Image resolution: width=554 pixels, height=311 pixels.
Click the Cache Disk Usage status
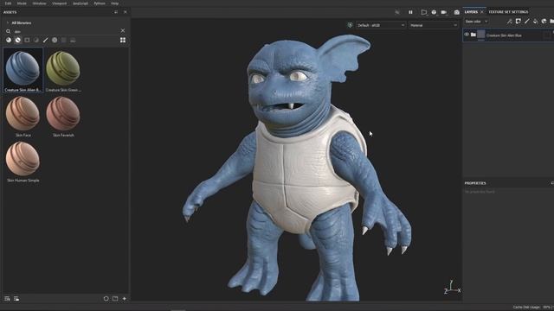pos(533,308)
